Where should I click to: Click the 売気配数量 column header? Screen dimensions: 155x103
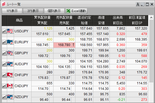tap(64, 18)
